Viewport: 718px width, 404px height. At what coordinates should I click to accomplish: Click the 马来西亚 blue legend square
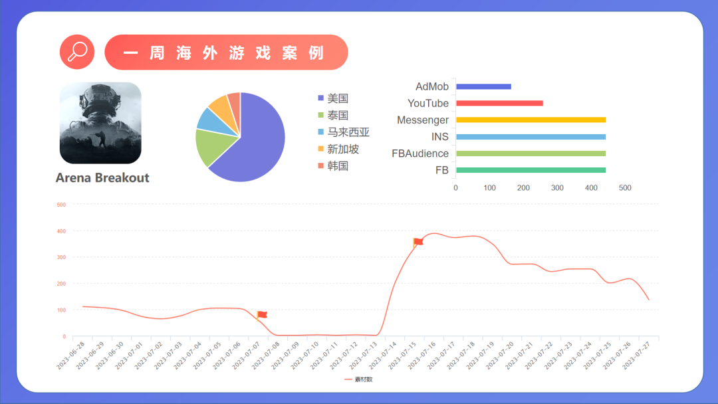coord(321,132)
